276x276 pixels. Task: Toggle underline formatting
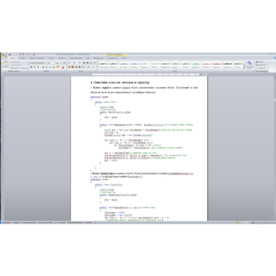(38, 67)
